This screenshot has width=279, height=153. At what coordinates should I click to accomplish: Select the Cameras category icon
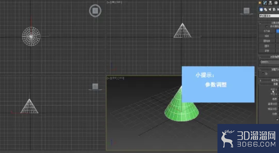[274, 9]
